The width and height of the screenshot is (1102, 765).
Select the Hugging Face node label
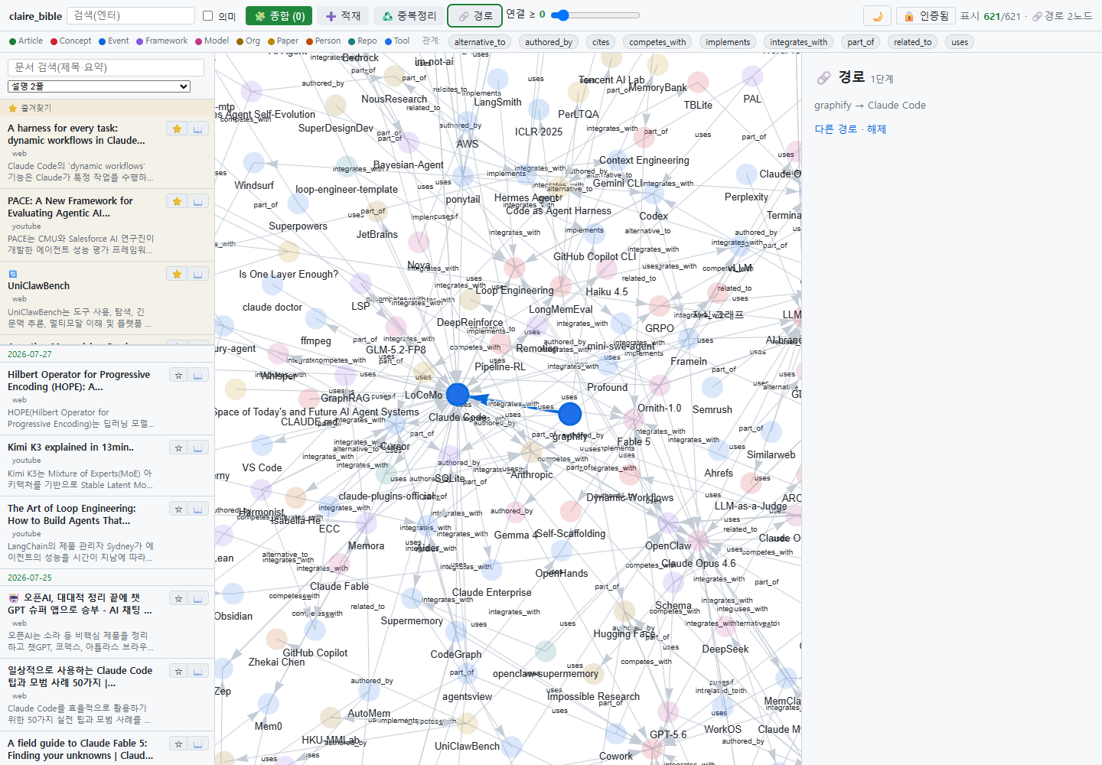[624, 633]
